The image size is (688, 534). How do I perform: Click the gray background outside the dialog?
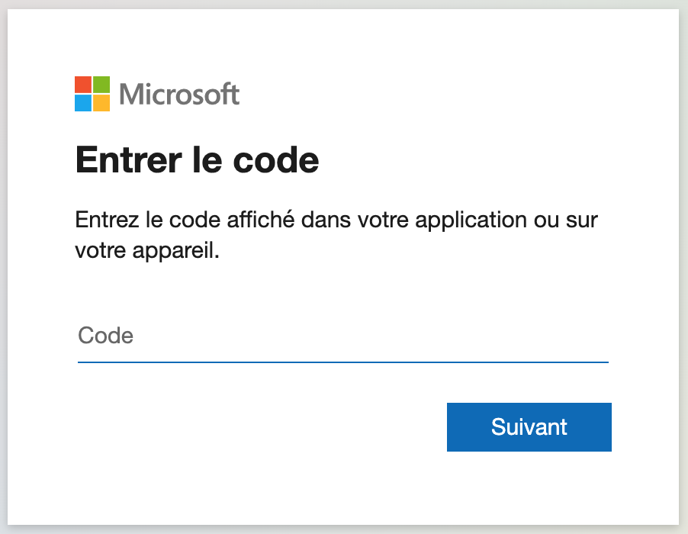[683, 267]
